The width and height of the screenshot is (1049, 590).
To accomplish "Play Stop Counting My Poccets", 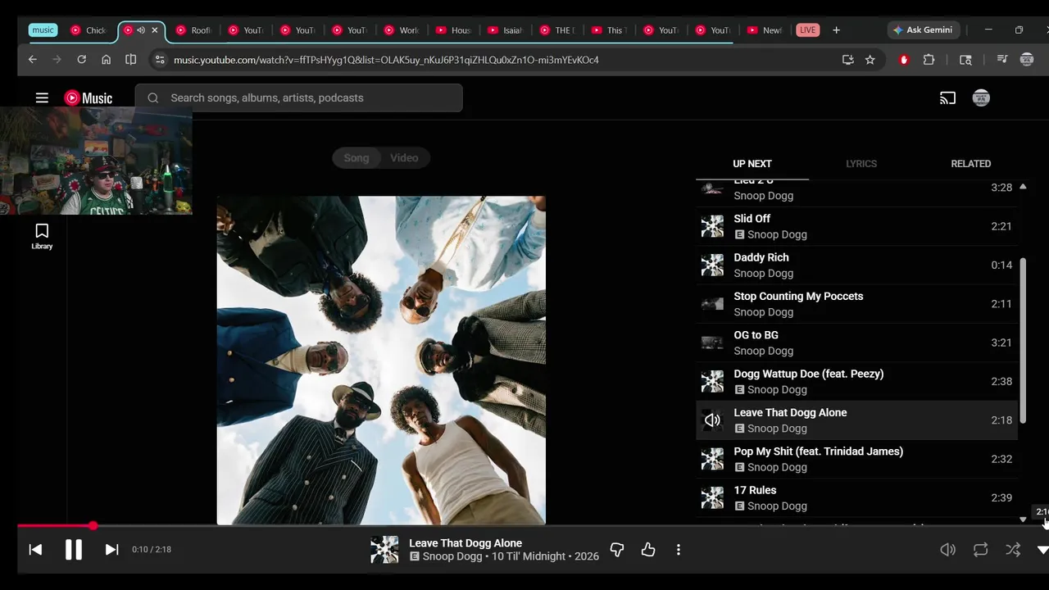I will 856,304.
